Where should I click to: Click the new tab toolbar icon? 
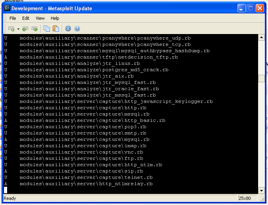(x=11, y=29)
